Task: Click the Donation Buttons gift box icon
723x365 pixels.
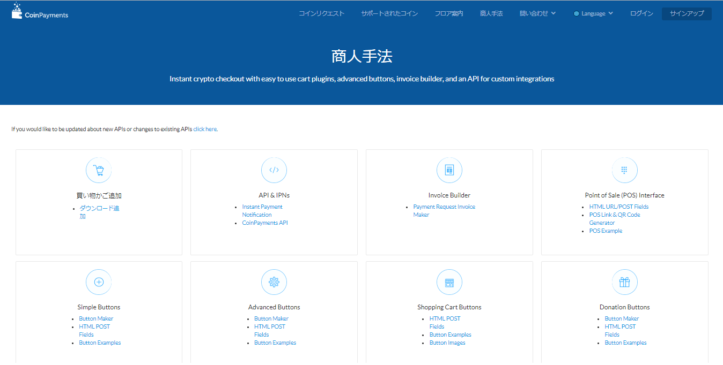Action: (624, 282)
